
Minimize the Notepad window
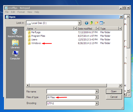coord(120,8)
